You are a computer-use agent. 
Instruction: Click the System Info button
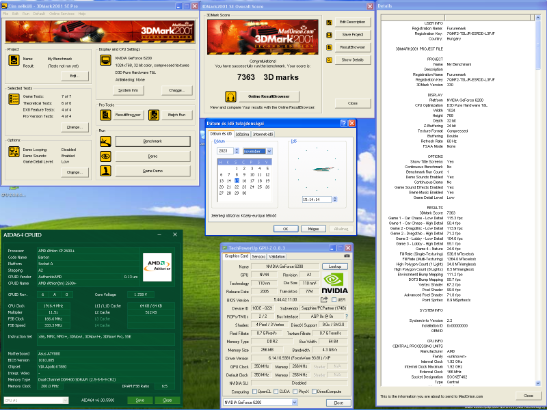129,90
